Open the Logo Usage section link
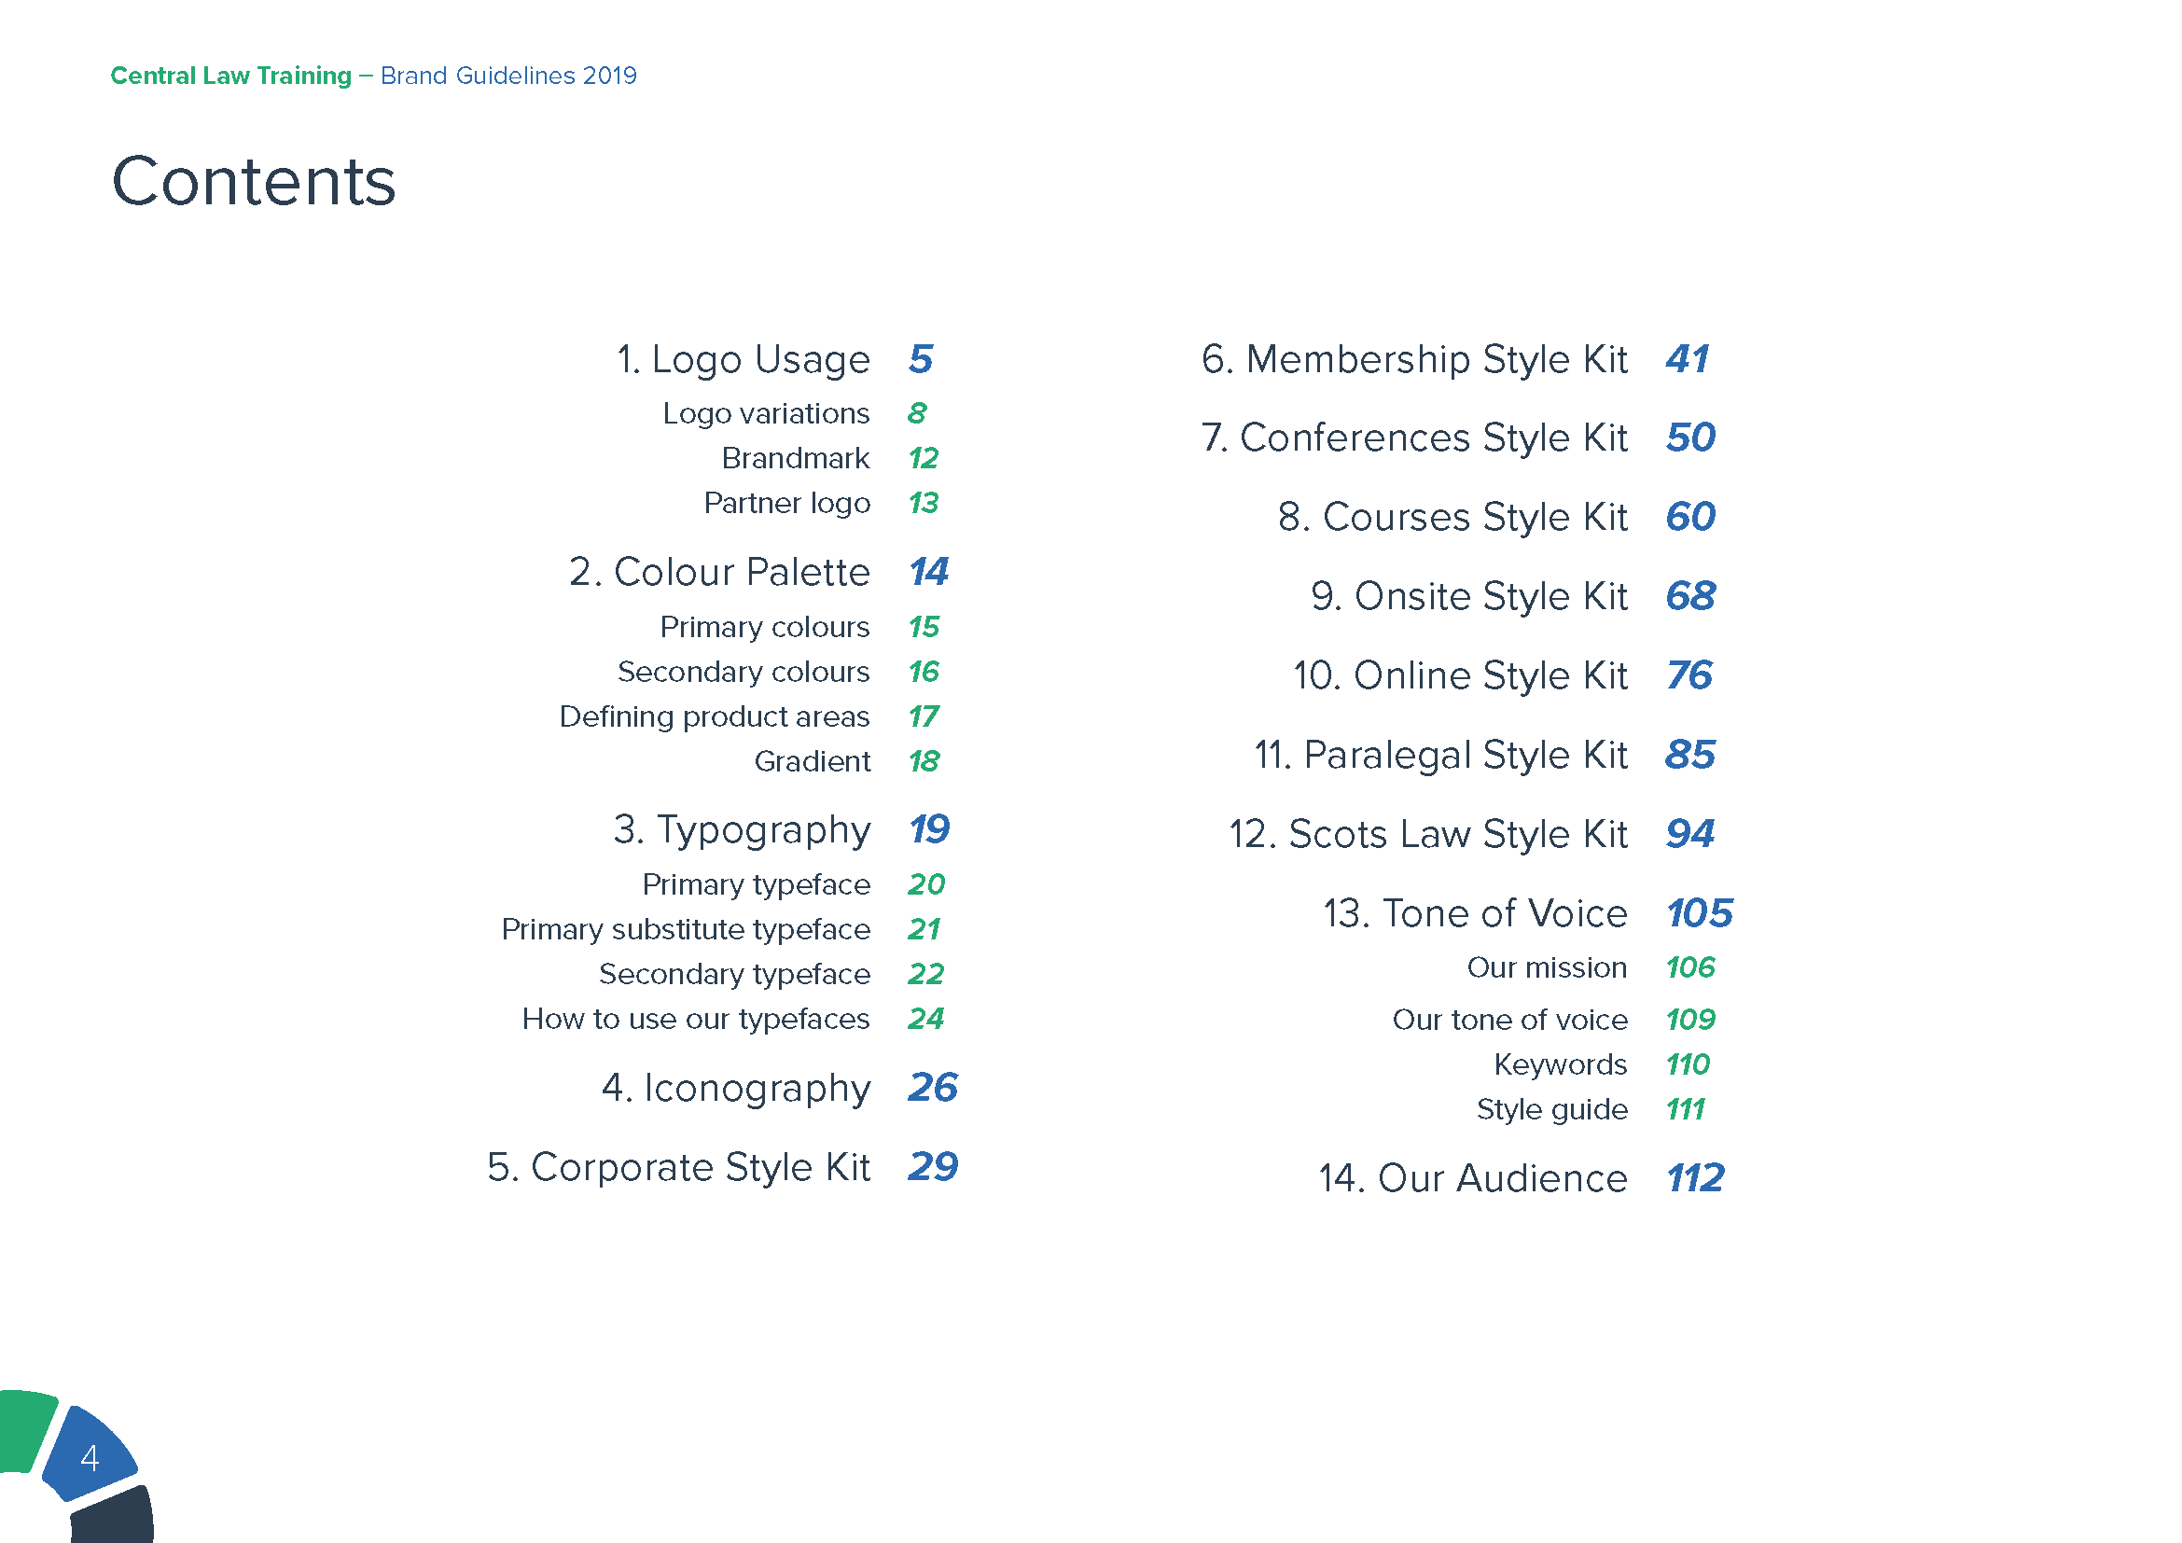 click(x=743, y=360)
